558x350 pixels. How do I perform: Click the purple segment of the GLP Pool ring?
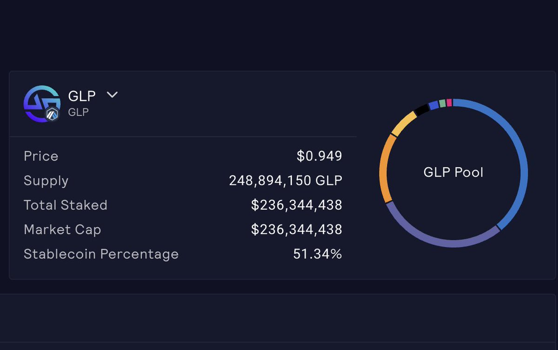point(449,242)
